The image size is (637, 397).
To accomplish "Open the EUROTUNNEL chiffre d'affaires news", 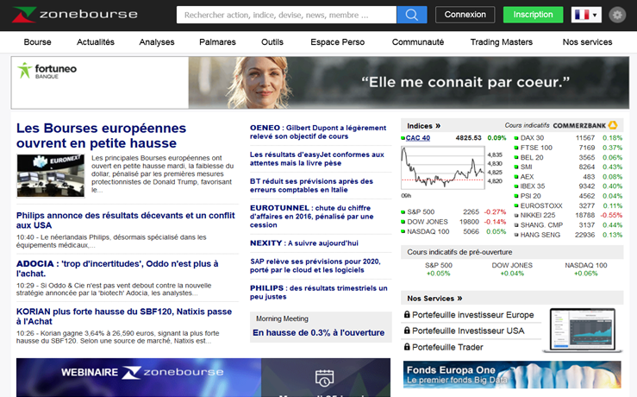I will click(311, 217).
